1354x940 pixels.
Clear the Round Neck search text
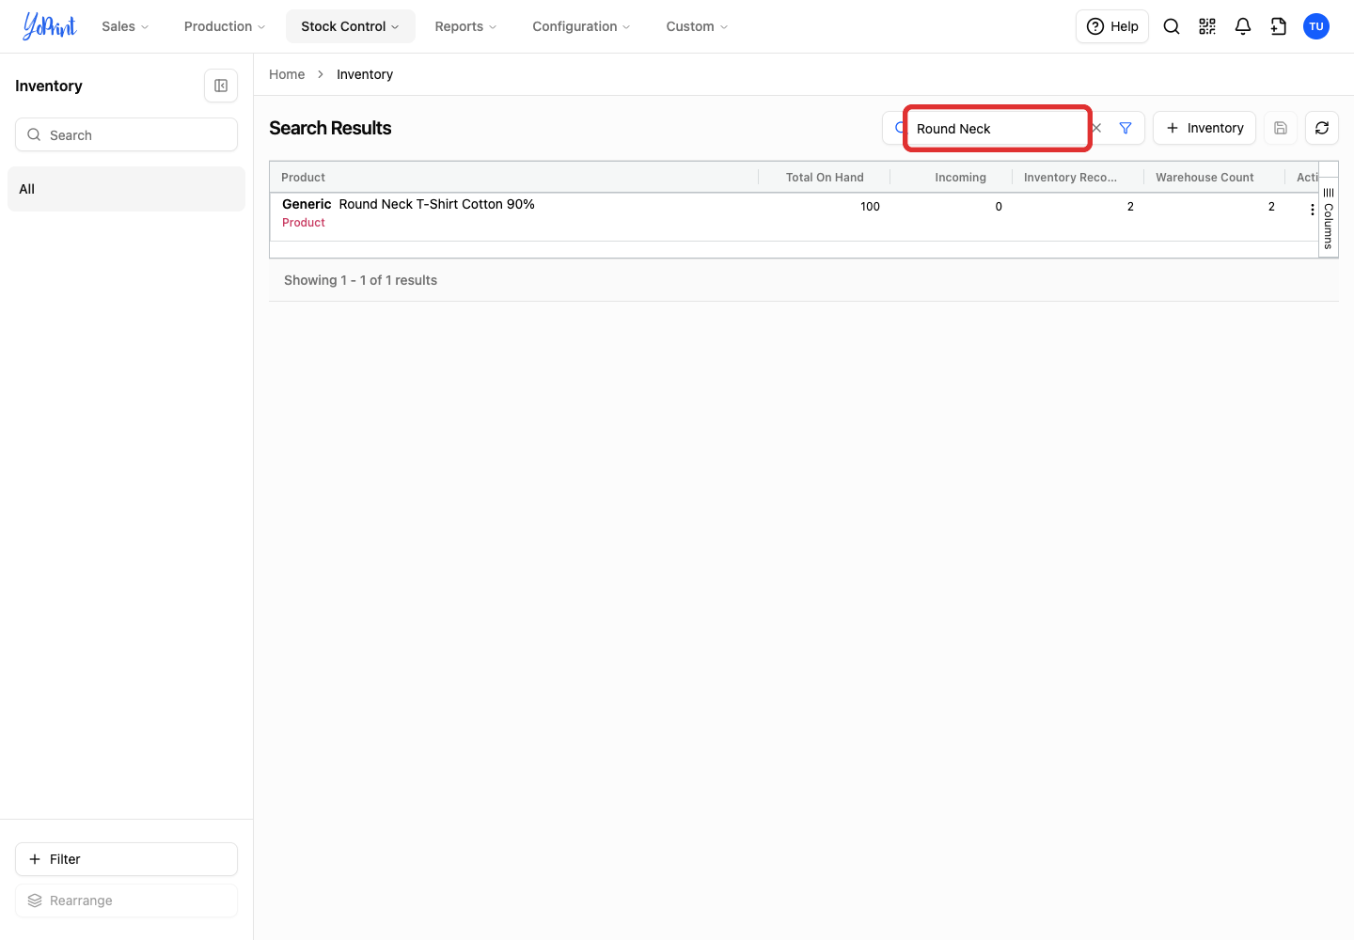coord(1096,128)
